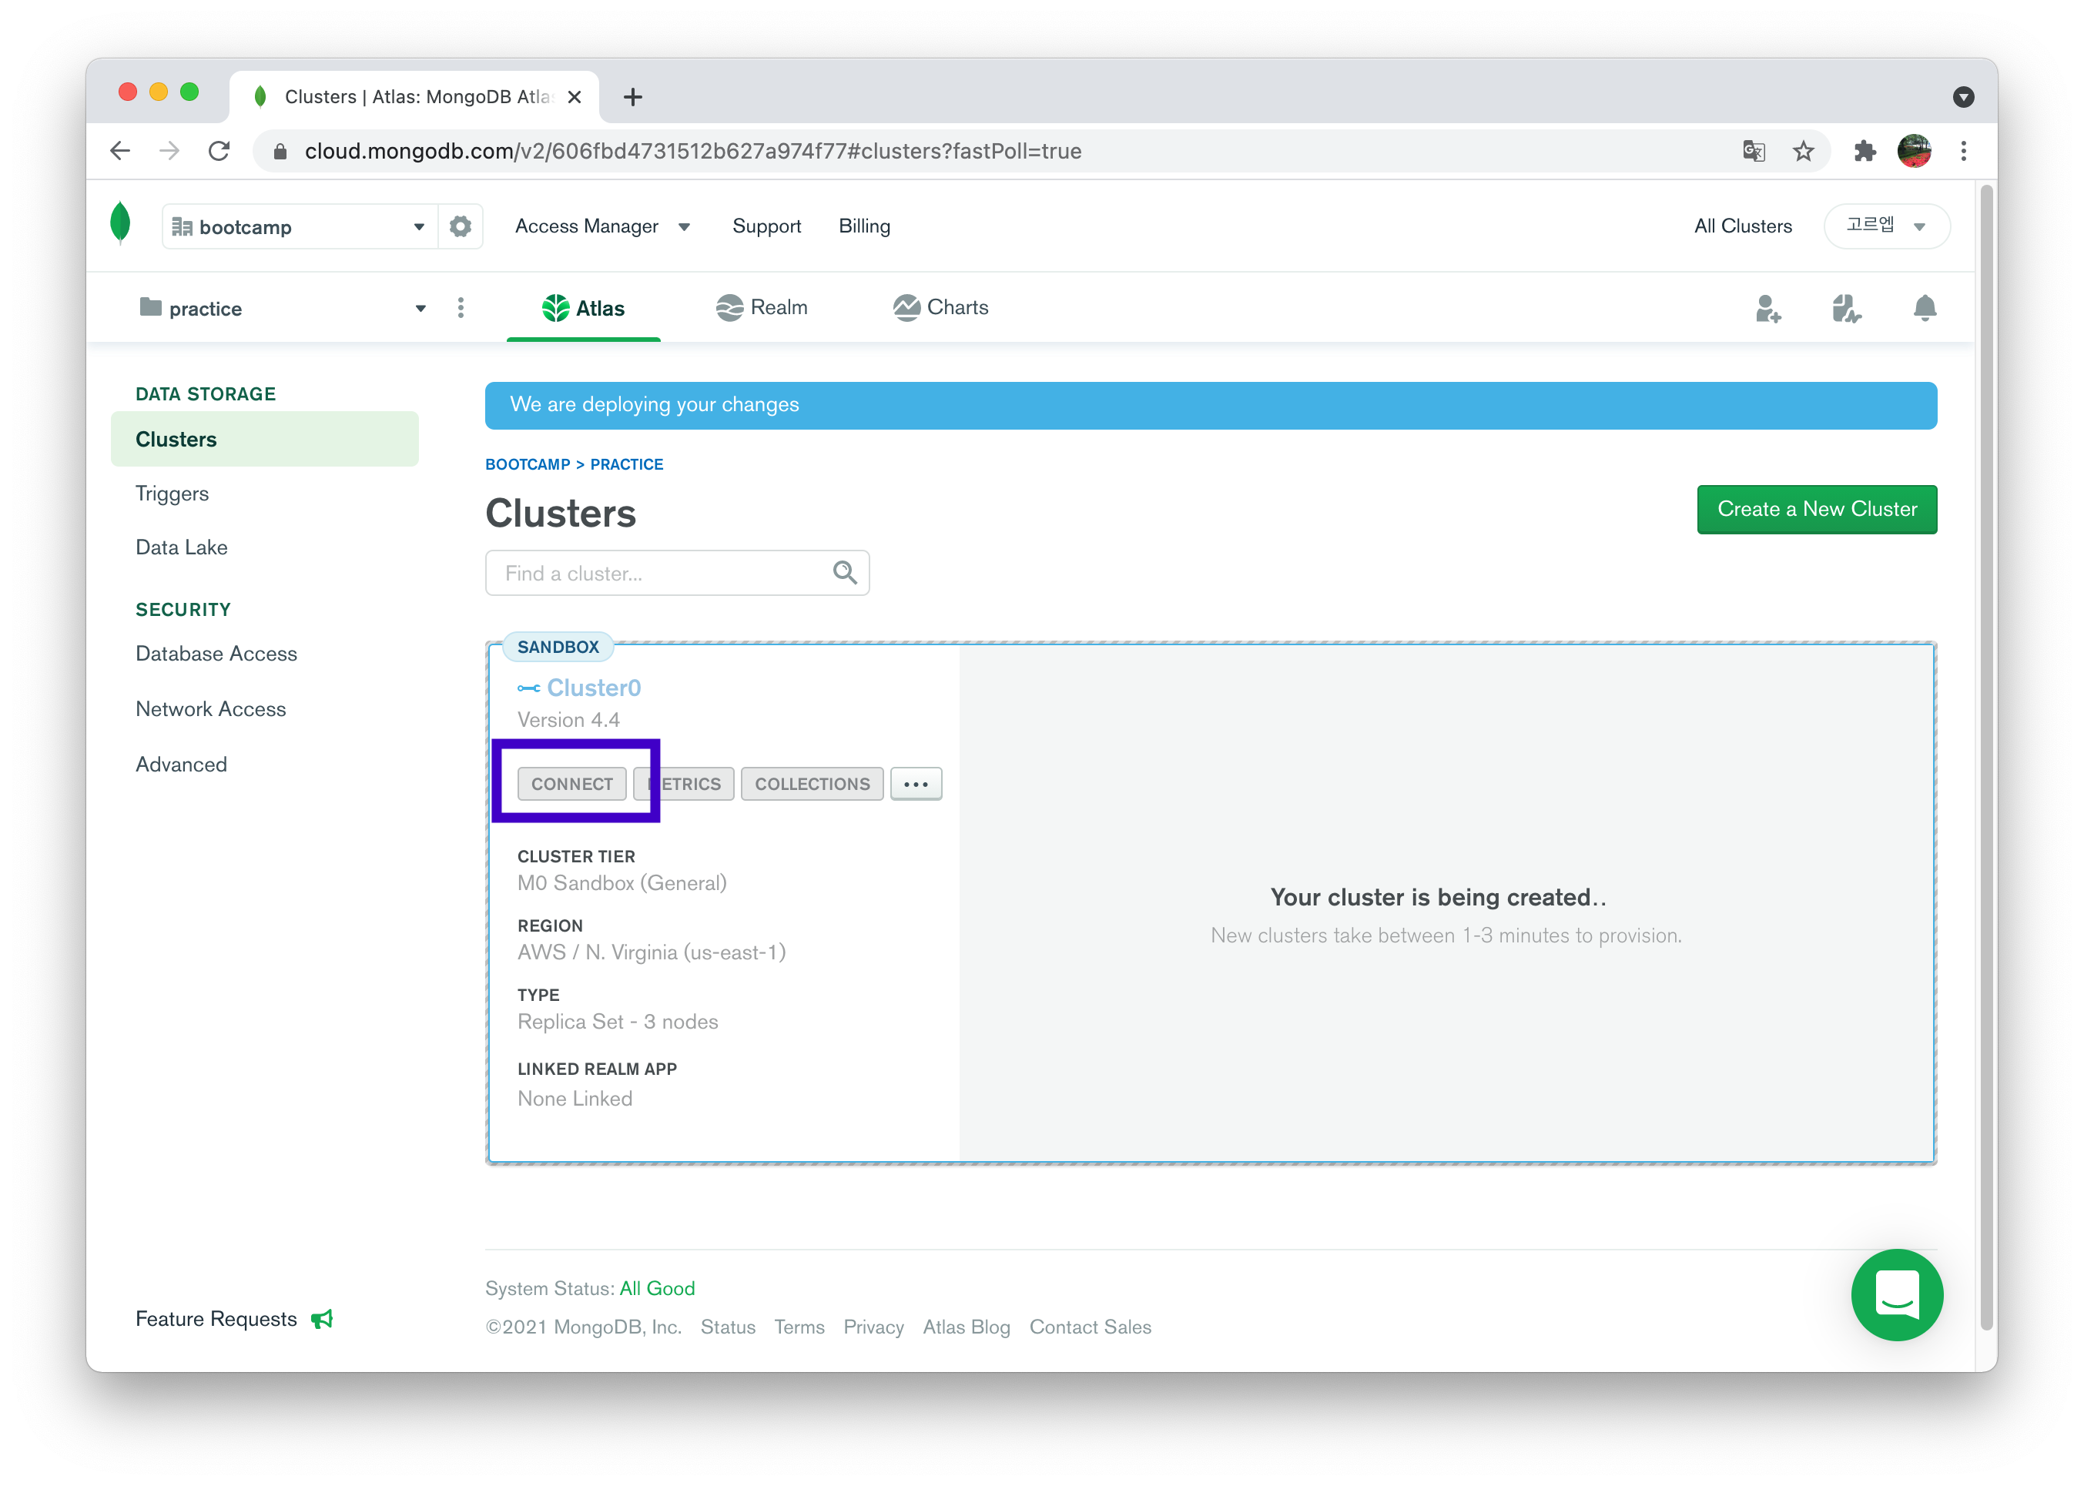Click the Chrome extensions puzzle icon
Screen dimensions: 2084x1486
pyautogui.click(x=1865, y=151)
